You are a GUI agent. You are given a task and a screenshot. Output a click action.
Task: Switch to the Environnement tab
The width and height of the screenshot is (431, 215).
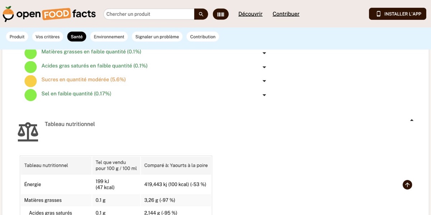click(109, 37)
